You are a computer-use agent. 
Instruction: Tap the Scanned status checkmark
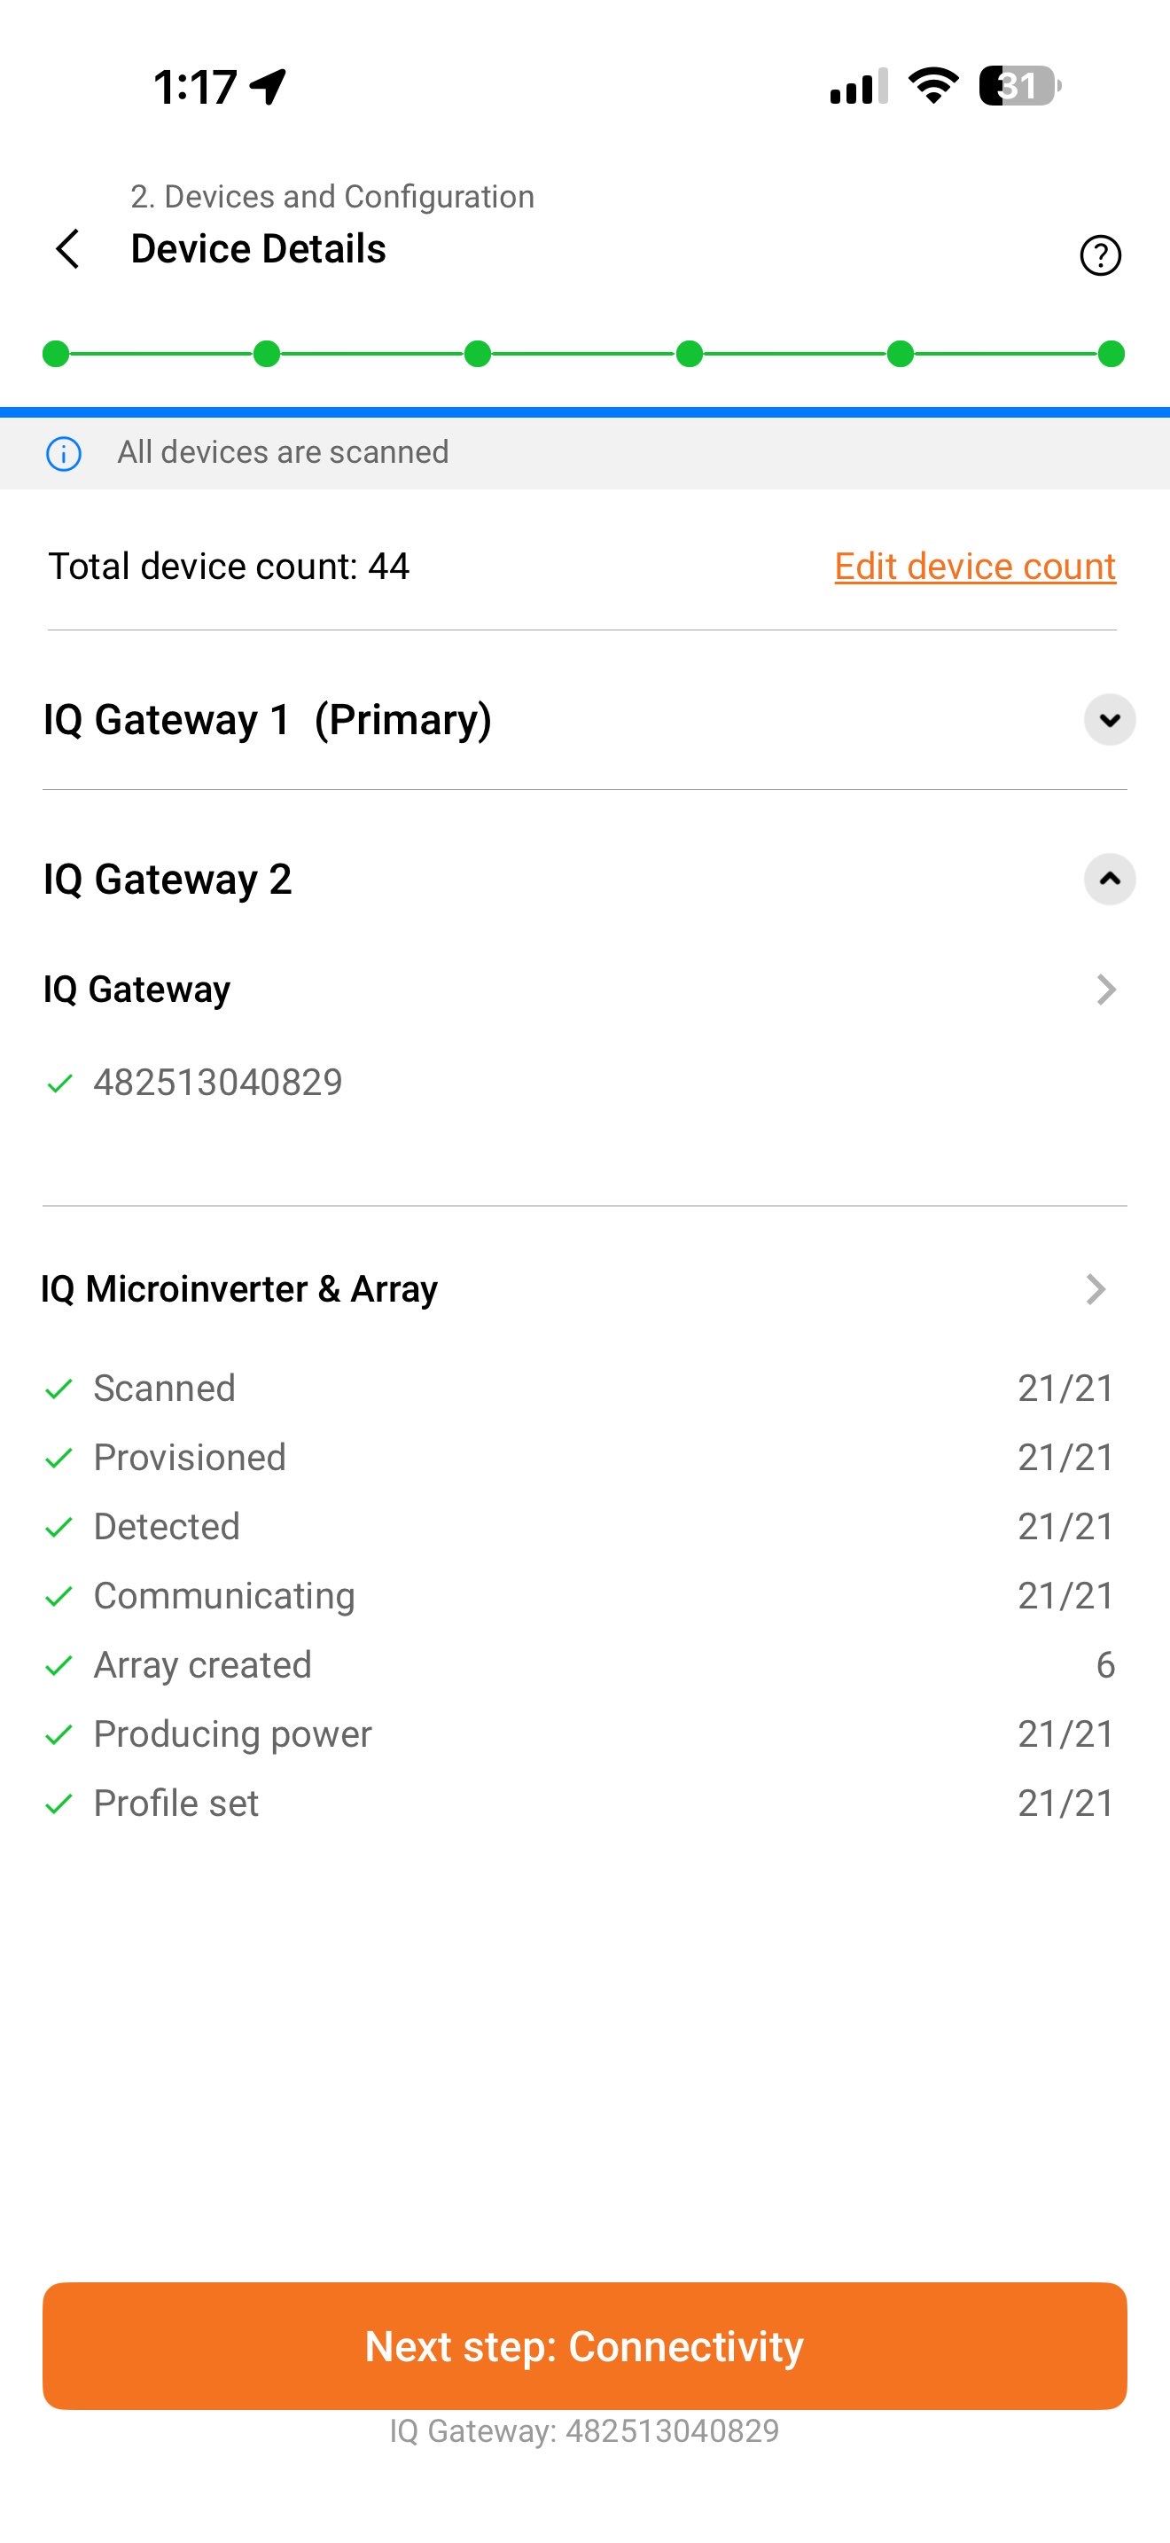(59, 1390)
